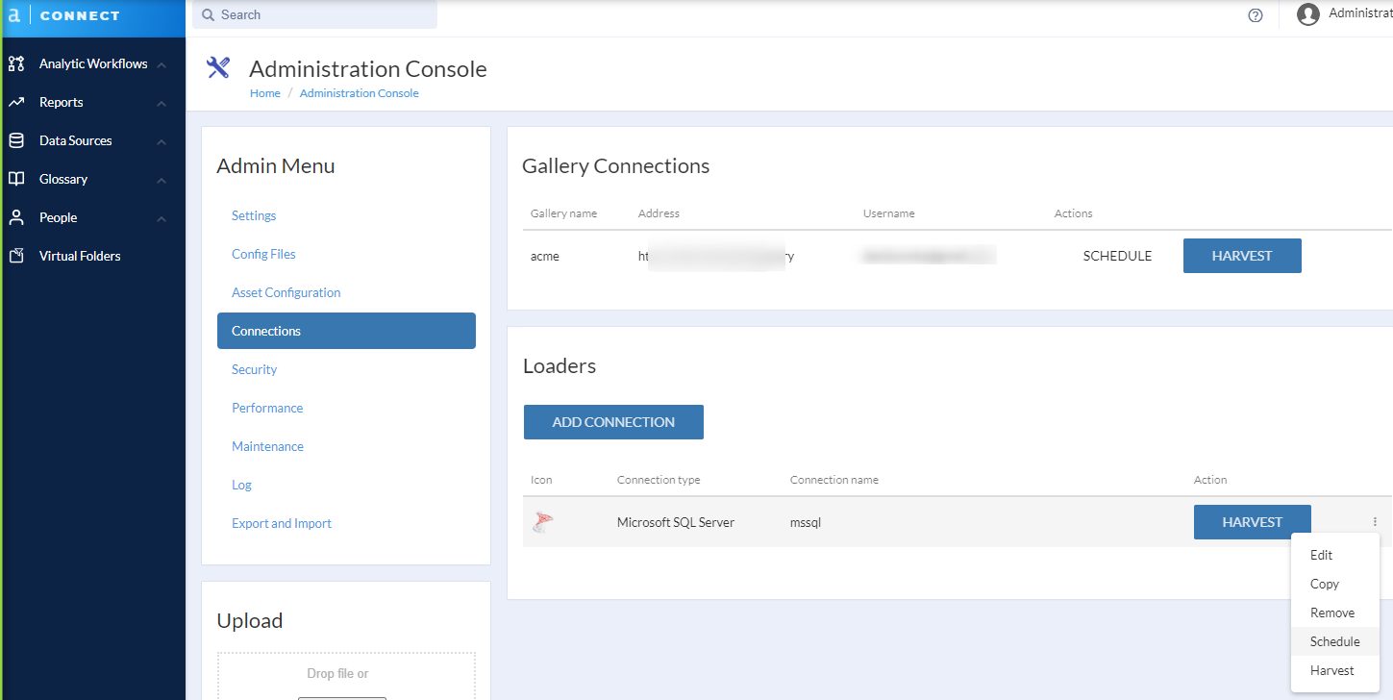The image size is (1393, 700).
Task: Click the help question-mark icon
Action: coord(1255,15)
